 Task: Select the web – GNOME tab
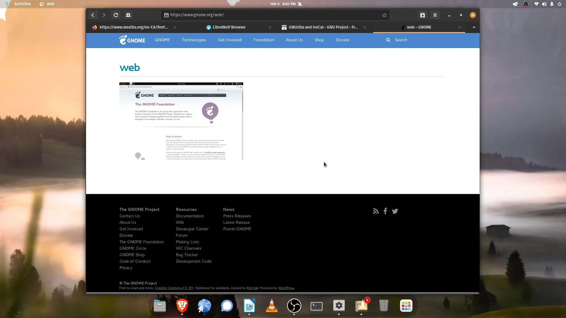click(419, 27)
